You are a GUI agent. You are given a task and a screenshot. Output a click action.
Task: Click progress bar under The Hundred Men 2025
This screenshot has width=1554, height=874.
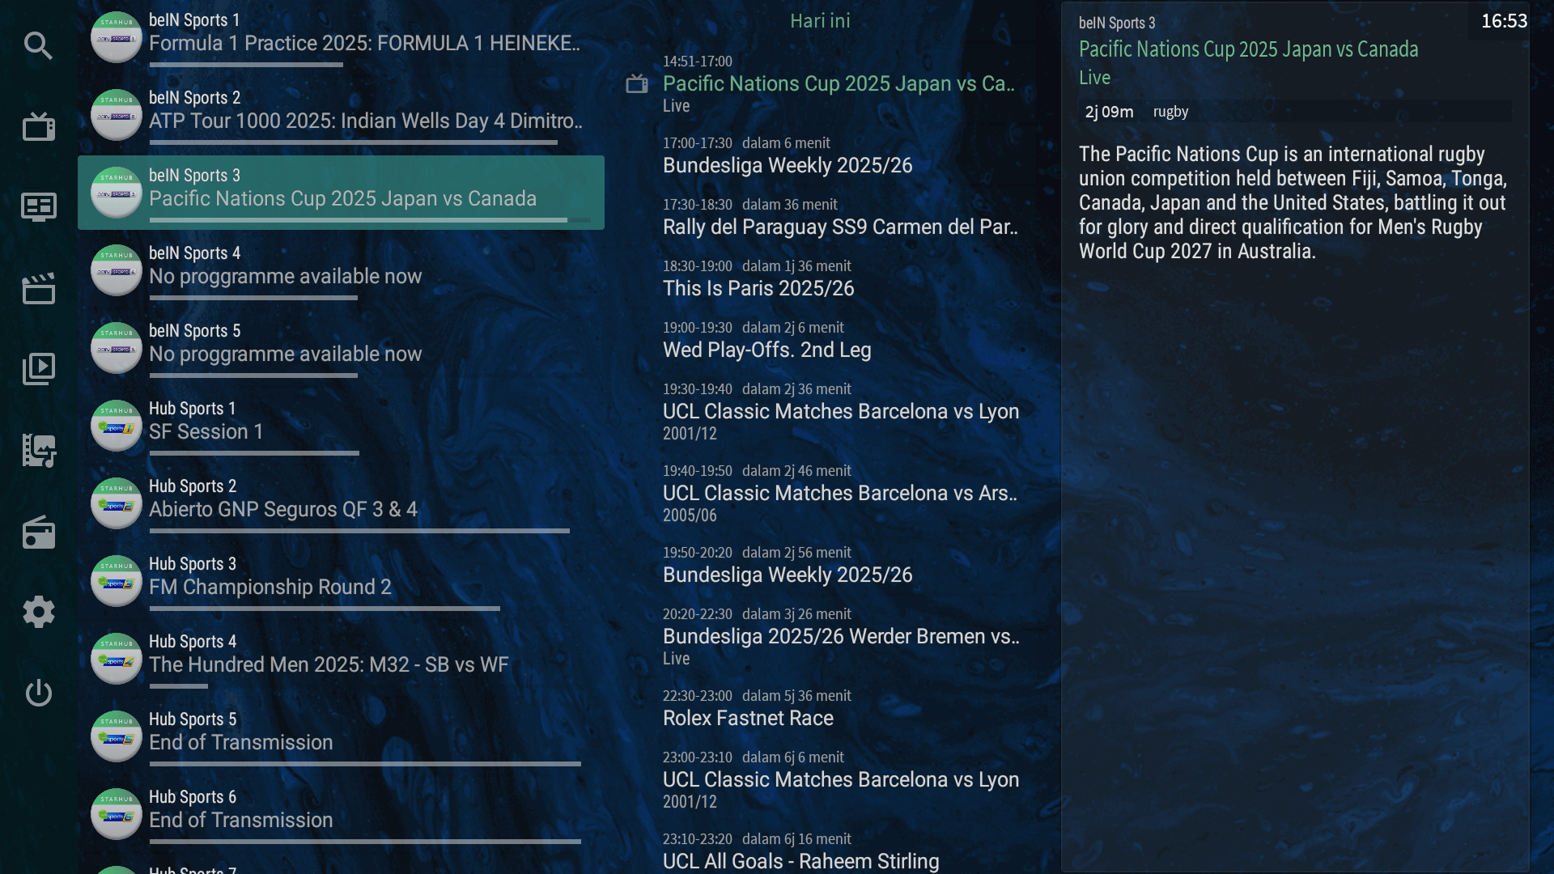pyautogui.click(x=179, y=685)
